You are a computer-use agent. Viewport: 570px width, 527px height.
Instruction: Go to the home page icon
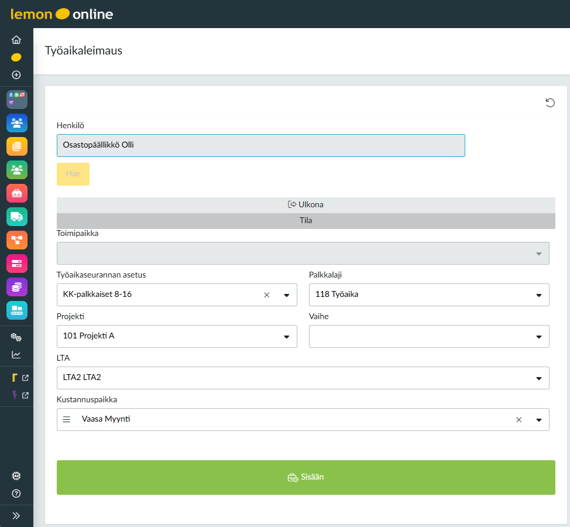click(x=16, y=40)
